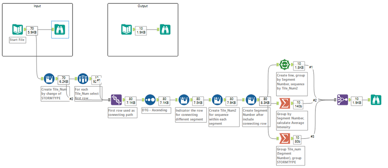
Task: Click 'Group Tile_num (Segment Number), group STORMTYPE' annotation
Action: pos(291,156)
